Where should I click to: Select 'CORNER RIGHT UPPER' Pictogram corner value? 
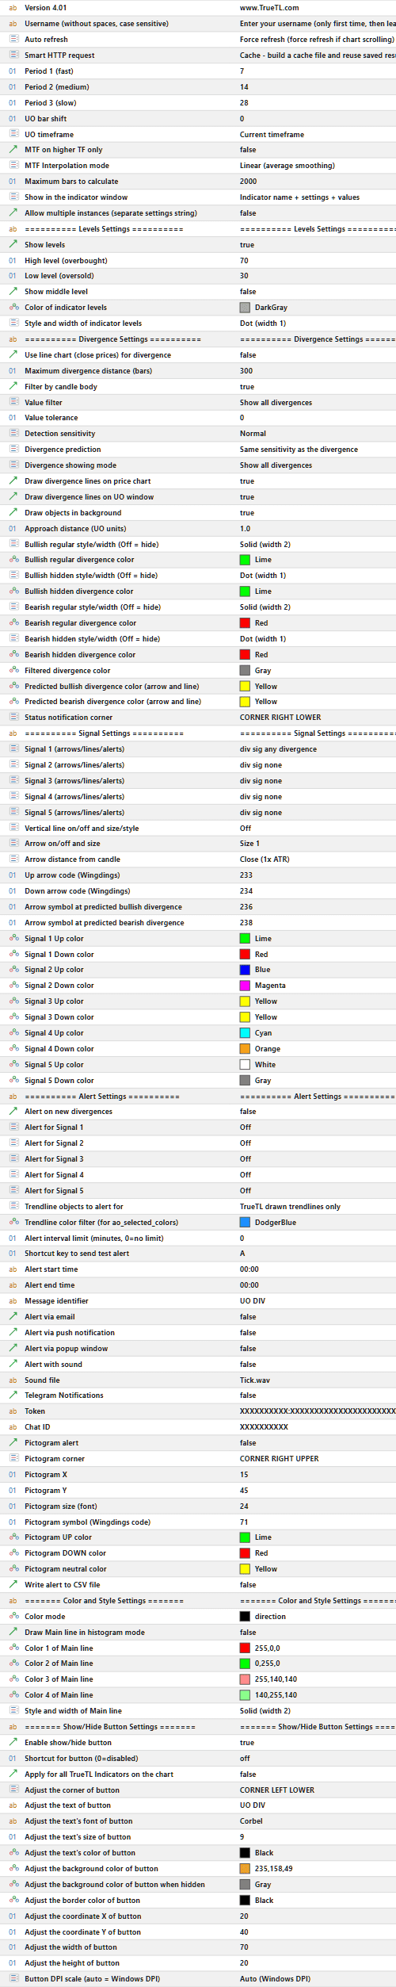(x=280, y=1459)
